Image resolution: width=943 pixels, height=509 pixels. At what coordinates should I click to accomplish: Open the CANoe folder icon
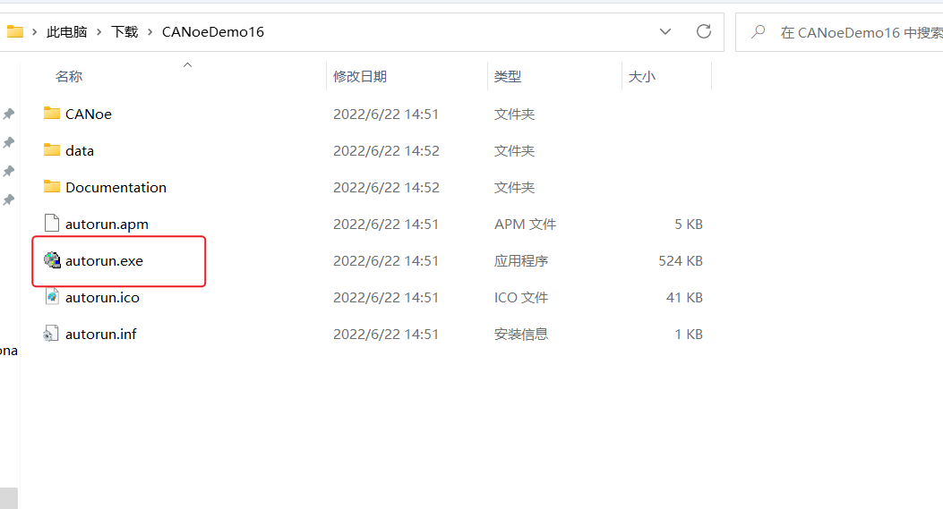click(52, 114)
